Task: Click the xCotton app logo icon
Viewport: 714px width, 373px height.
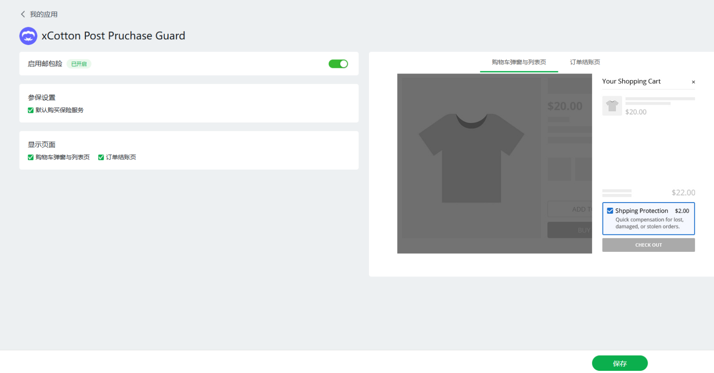Action: pyautogui.click(x=28, y=36)
